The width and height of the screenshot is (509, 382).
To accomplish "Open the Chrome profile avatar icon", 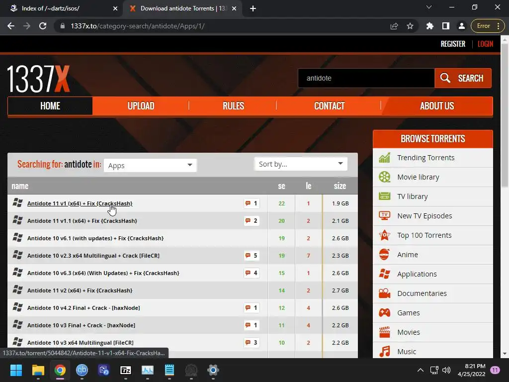I will 461,26.
